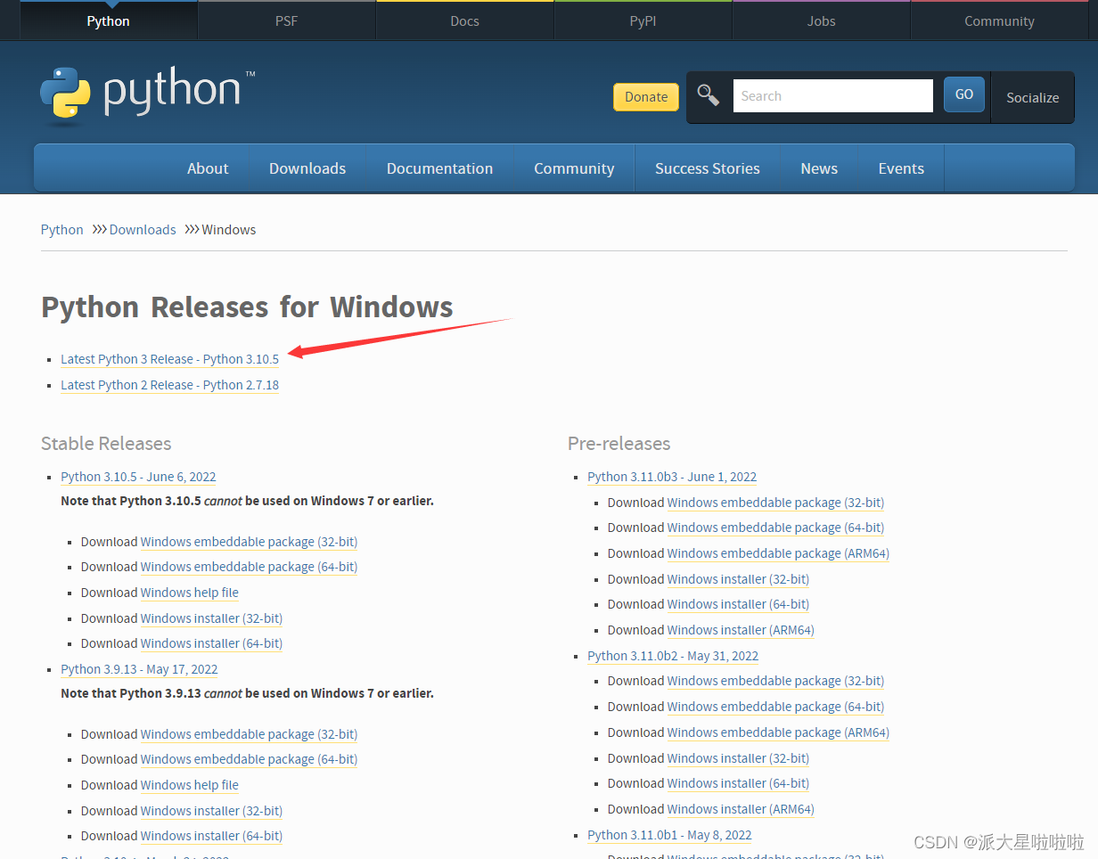Open the About menu in the main navigation
Screen dimensions: 1098x859
tap(208, 168)
